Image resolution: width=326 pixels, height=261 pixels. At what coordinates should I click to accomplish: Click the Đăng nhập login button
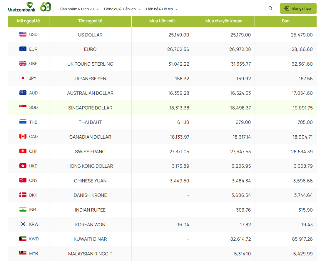[x=298, y=9]
